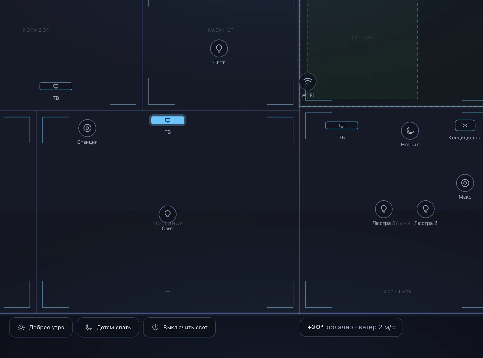This screenshot has height=358, width=483.
Task: Toggle the Коридор ТВ device
Action: (x=56, y=86)
